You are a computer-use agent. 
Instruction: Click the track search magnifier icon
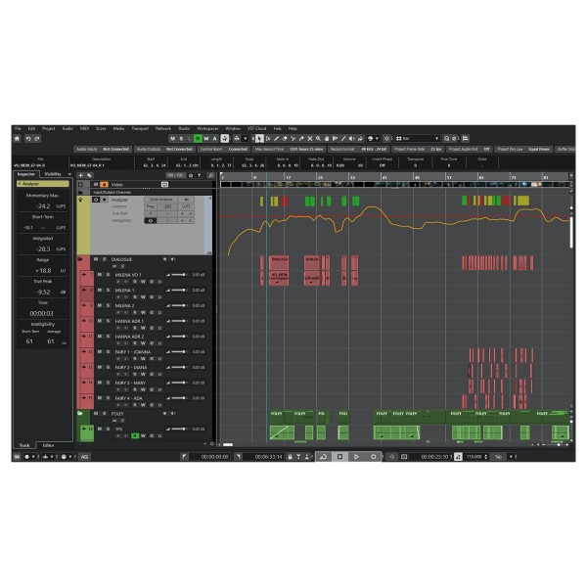pyautogui.click(x=210, y=175)
